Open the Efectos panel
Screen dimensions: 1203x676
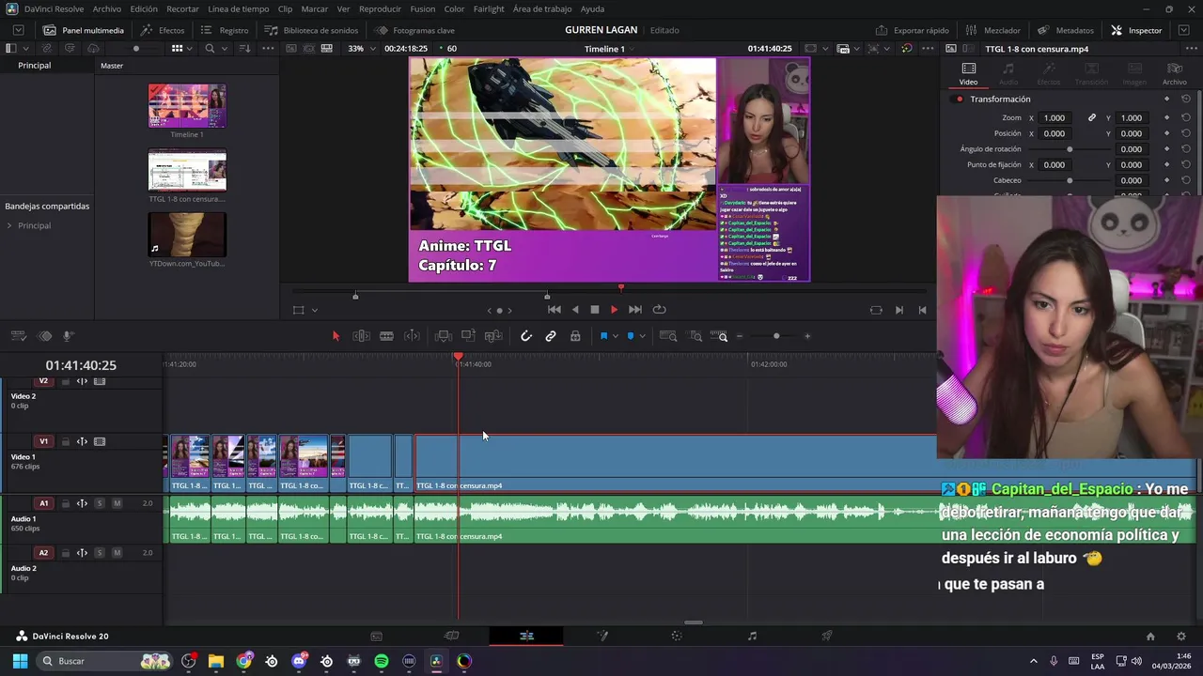pyautogui.click(x=163, y=30)
